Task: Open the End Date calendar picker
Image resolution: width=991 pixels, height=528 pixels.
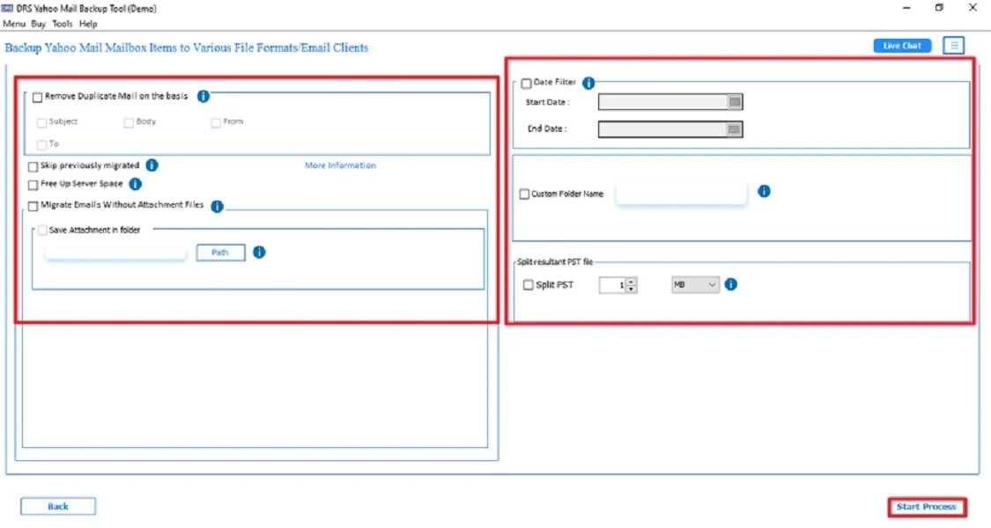Action: (735, 128)
